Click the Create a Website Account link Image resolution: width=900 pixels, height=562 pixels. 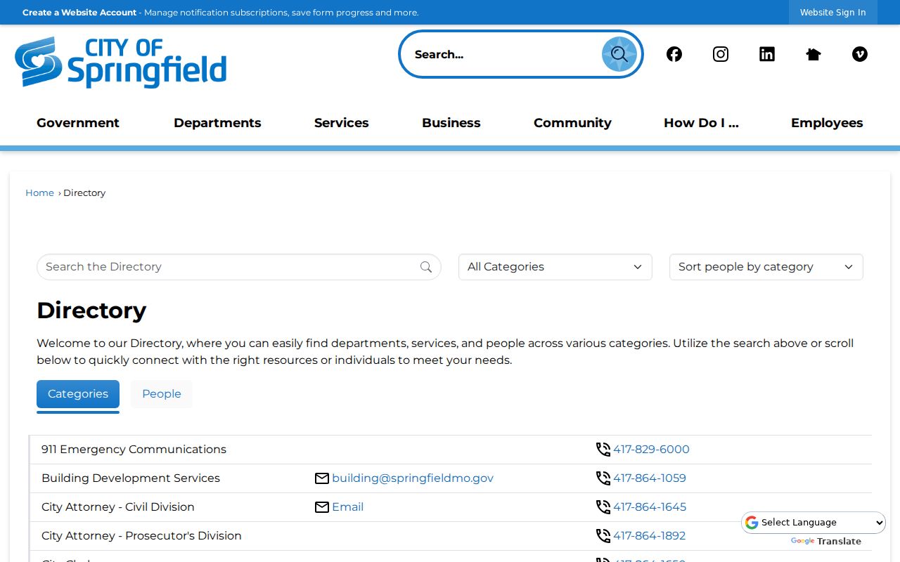pos(79,13)
